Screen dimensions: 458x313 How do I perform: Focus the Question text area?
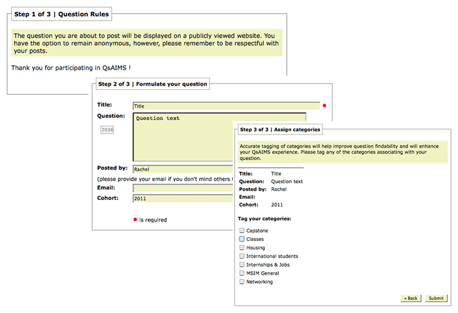click(183, 137)
